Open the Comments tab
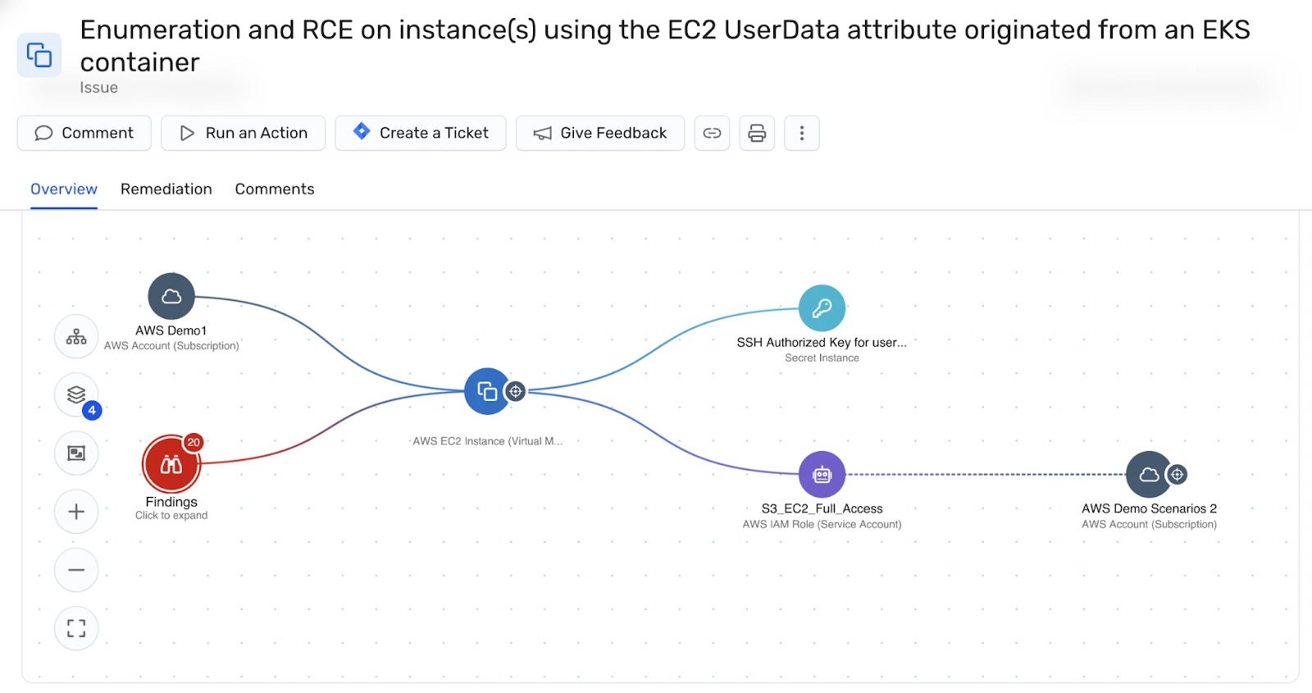 tap(275, 189)
